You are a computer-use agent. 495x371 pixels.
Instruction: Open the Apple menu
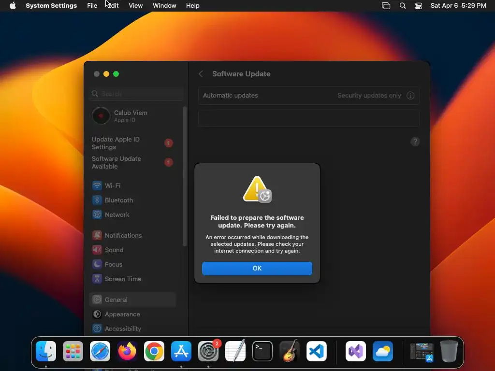[13, 5]
